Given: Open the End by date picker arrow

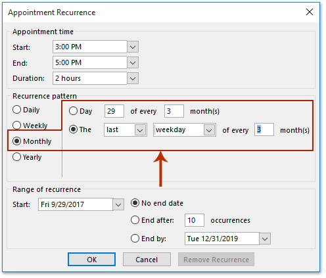Looking at the screenshot, I should click(x=265, y=239).
